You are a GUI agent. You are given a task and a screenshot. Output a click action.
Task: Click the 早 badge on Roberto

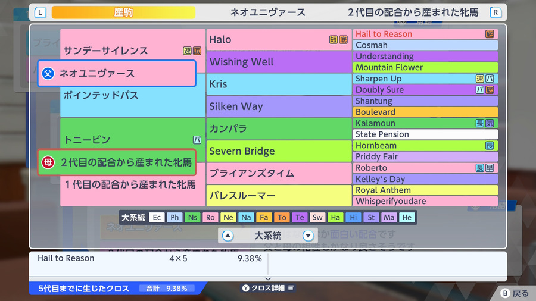pos(490,168)
